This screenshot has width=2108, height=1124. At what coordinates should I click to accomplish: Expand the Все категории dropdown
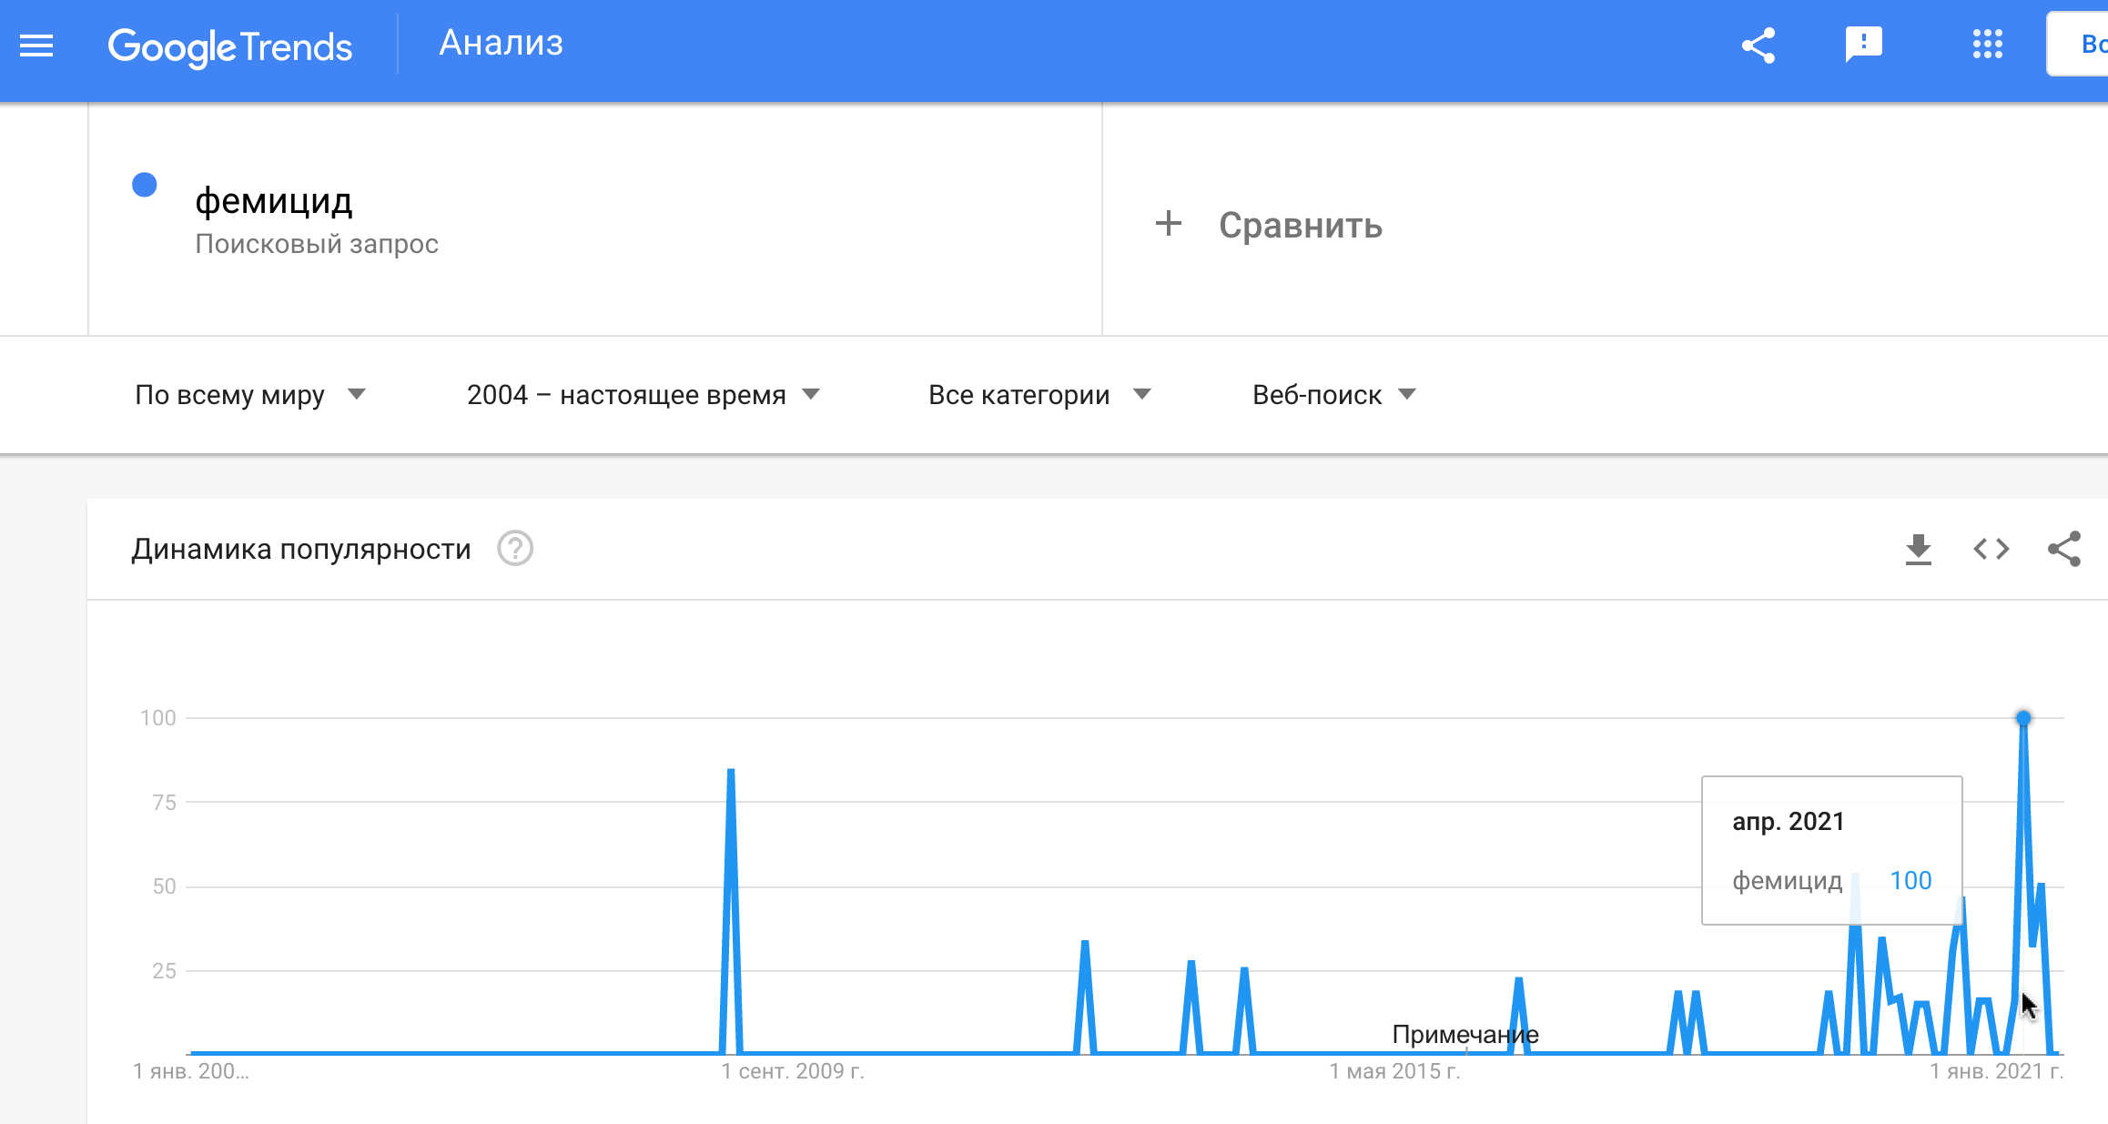coord(1039,395)
